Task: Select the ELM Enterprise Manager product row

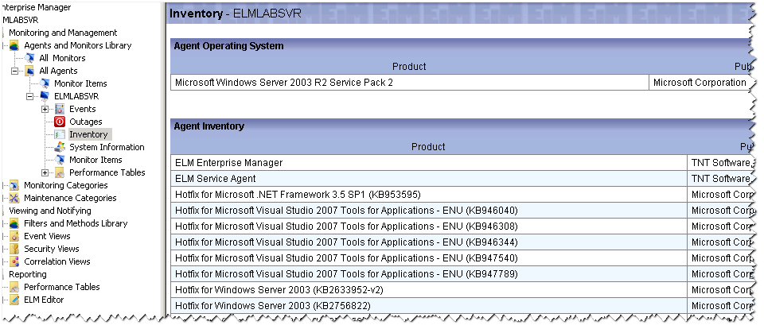Action: coord(429,163)
